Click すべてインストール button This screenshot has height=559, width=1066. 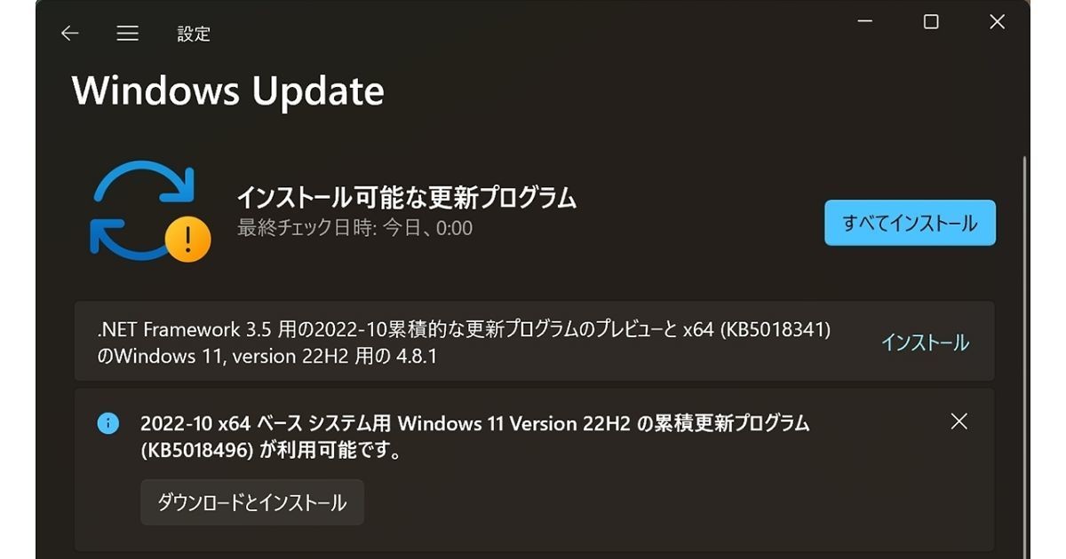(910, 223)
